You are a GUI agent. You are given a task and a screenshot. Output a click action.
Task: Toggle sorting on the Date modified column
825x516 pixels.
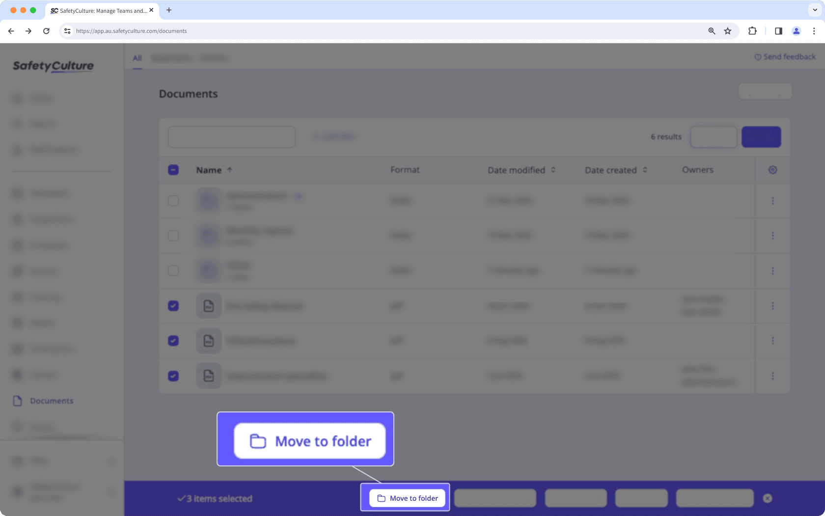point(553,169)
